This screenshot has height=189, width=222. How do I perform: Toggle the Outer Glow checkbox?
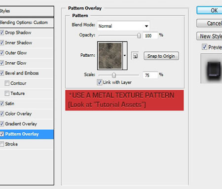[x=1, y=53]
